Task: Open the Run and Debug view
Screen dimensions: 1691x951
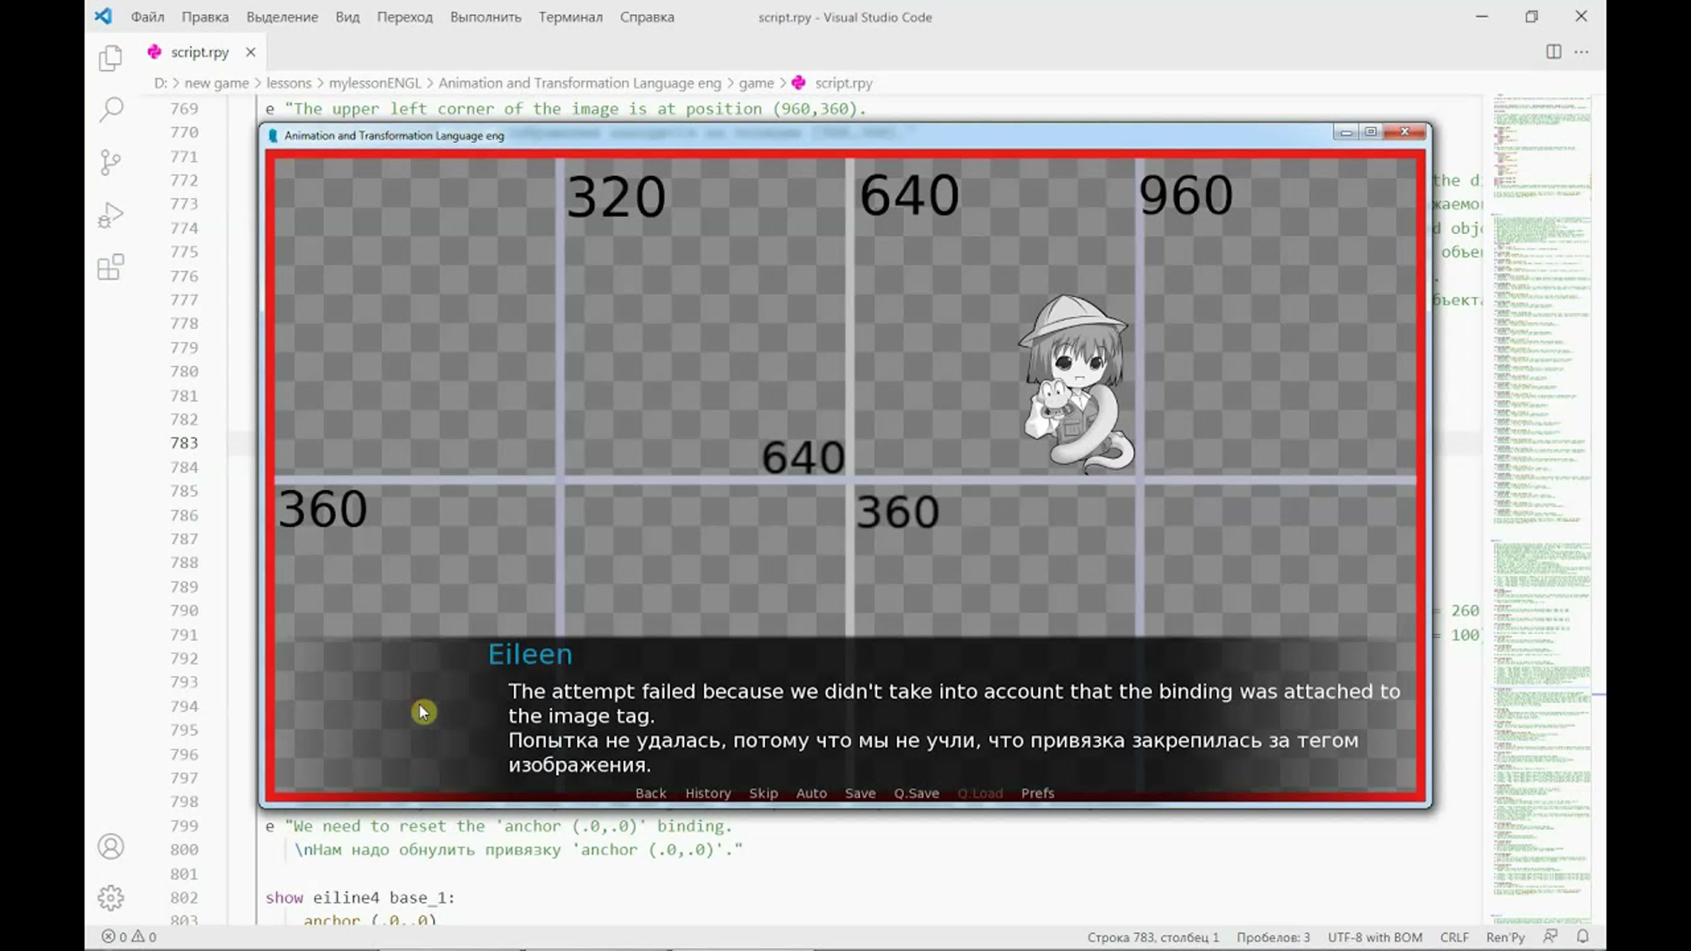Action: tap(110, 215)
